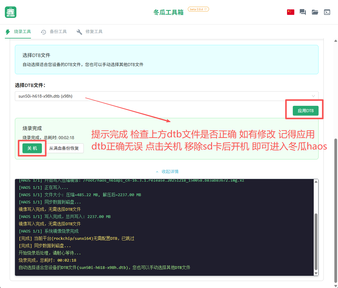The image size is (338, 288).
Task: Click the China flag language icon
Action: point(290,12)
